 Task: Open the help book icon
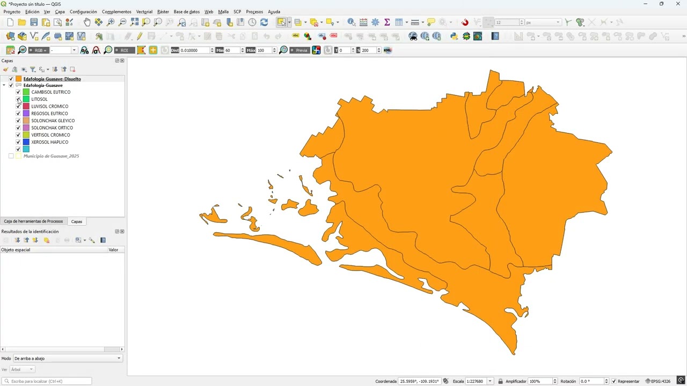coord(495,36)
